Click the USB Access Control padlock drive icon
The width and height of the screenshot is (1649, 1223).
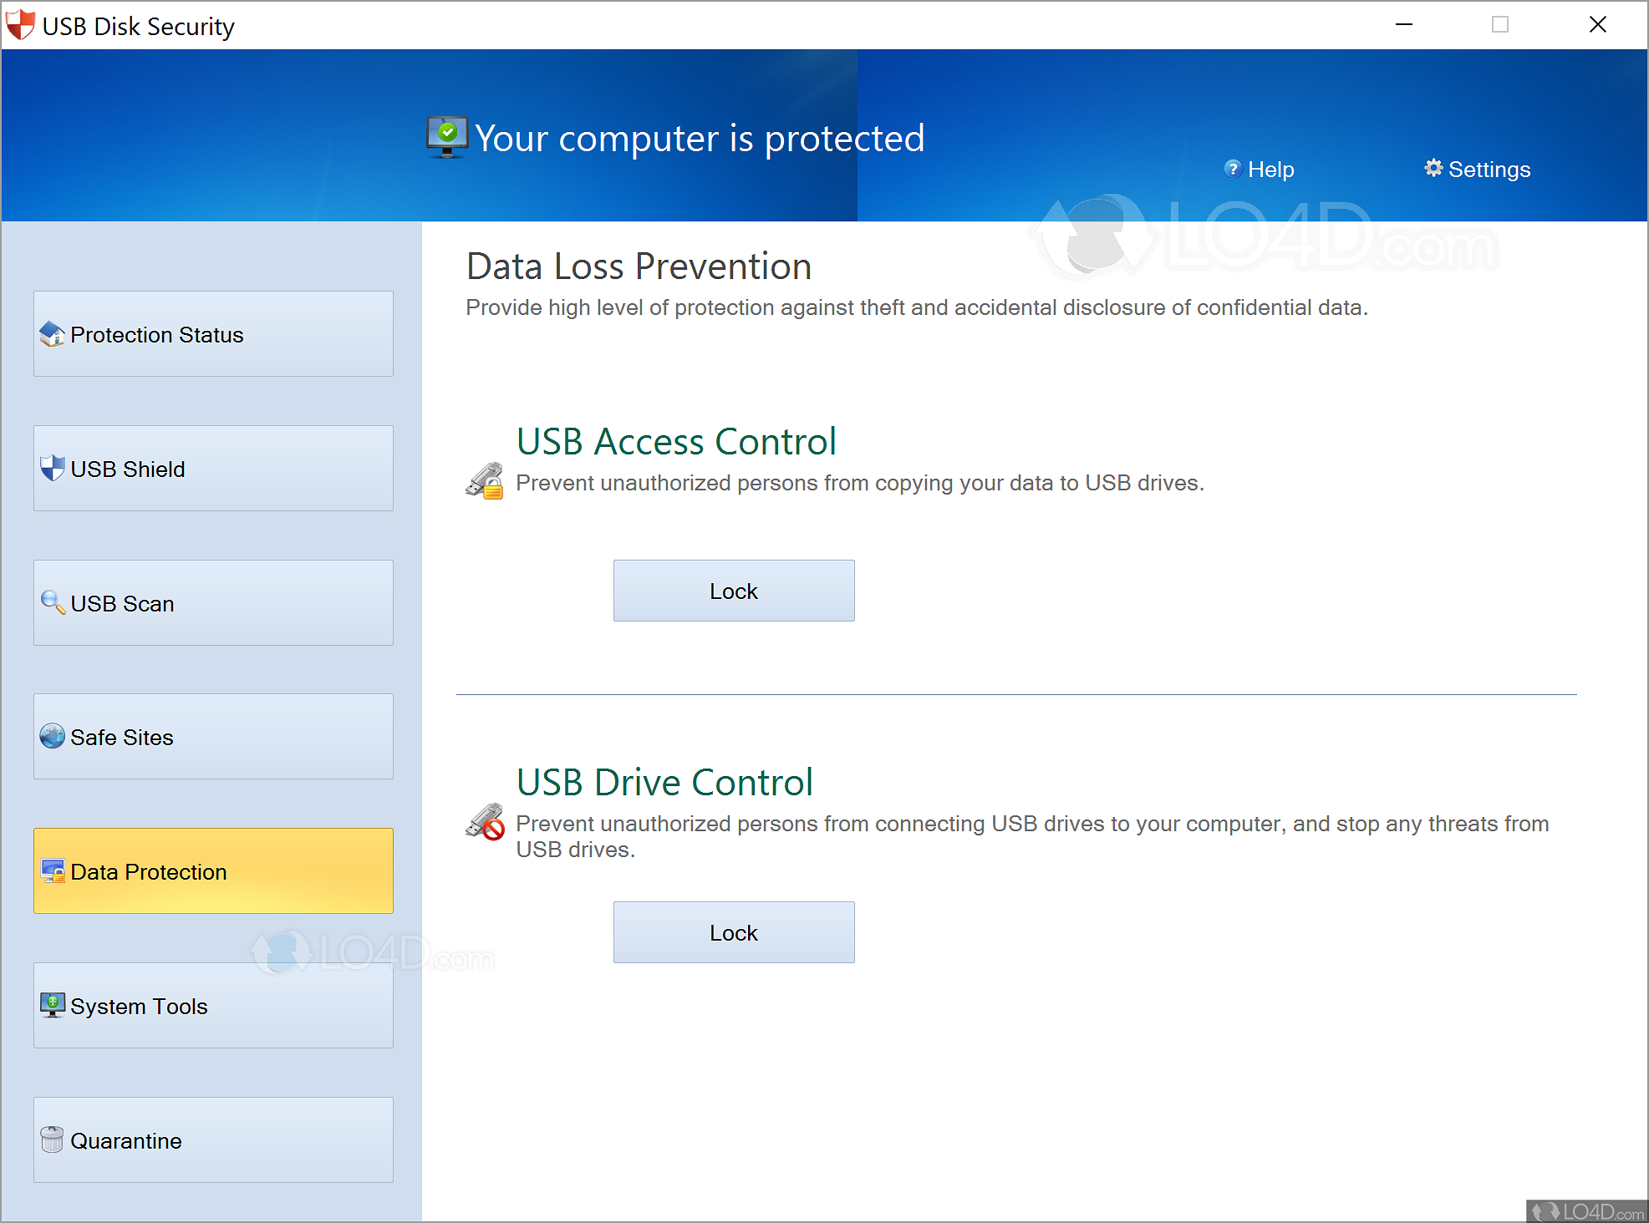(x=485, y=481)
